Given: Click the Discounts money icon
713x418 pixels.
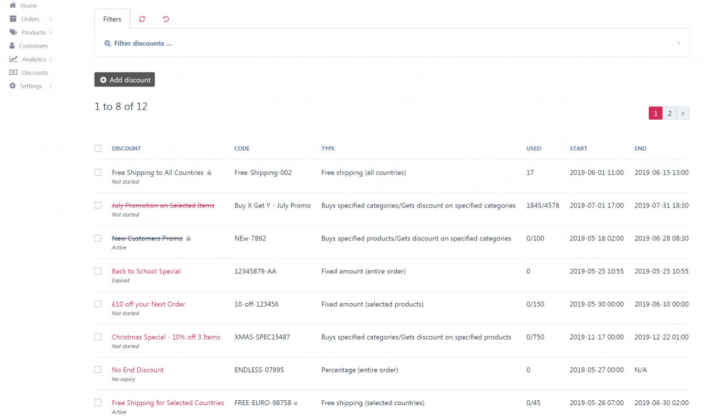Looking at the screenshot, I should (13, 73).
